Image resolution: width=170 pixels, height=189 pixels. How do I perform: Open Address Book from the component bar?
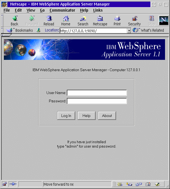[x=148, y=184]
